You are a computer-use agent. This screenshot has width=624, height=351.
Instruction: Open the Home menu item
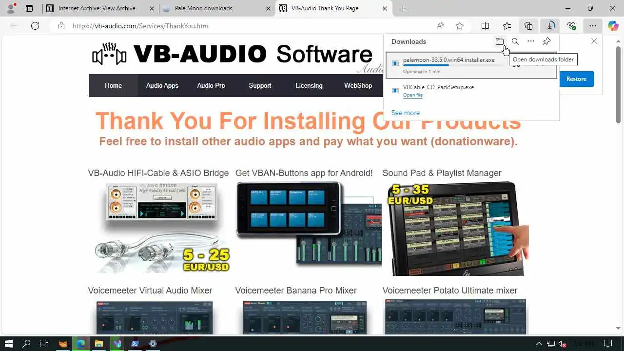click(113, 85)
